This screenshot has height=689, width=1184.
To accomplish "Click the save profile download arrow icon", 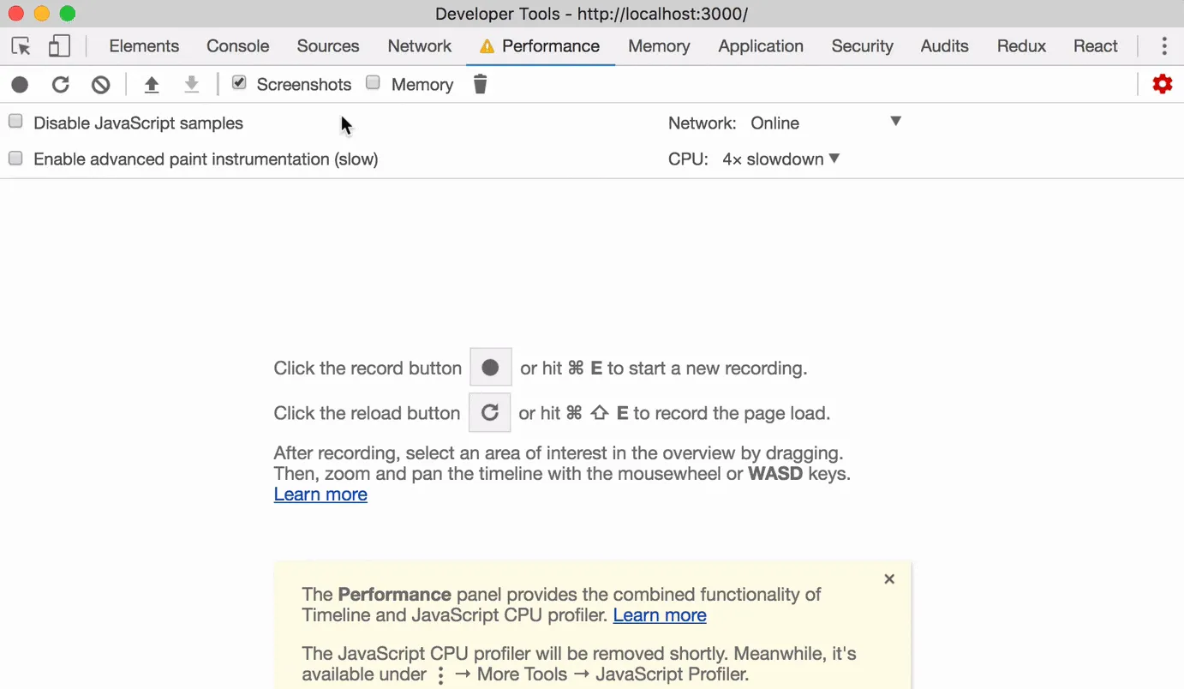I will (x=192, y=84).
